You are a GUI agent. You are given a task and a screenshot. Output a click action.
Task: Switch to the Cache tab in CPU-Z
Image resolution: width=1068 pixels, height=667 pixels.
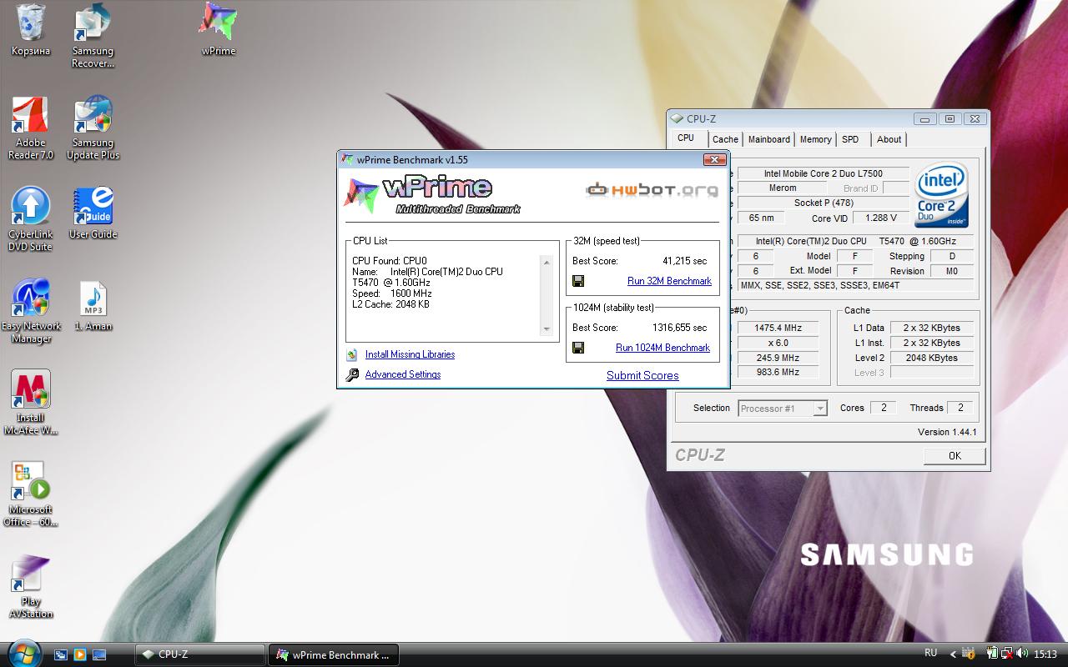tap(725, 139)
